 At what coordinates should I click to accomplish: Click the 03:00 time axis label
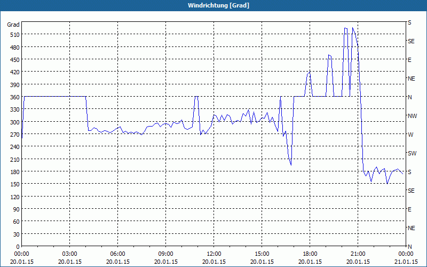[69, 254]
